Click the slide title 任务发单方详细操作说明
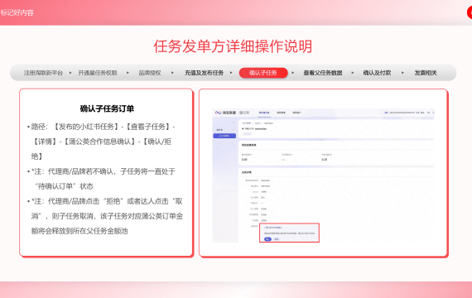472x298 pixels. 233,46
